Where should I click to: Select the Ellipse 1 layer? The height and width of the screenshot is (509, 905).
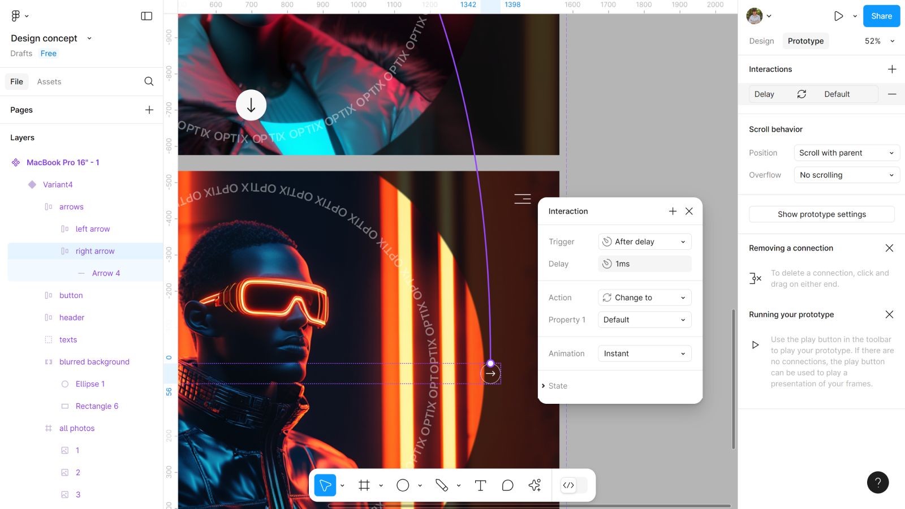[x=90, y=384]
